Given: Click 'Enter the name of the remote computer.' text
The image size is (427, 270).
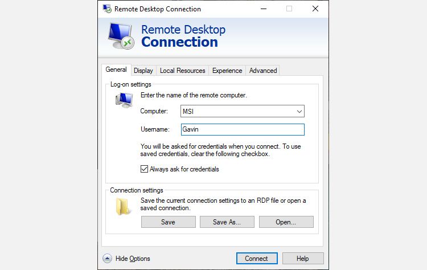Looking at the screenshot, I should point(194,95).
